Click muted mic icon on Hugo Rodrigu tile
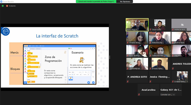 (128, 55)
